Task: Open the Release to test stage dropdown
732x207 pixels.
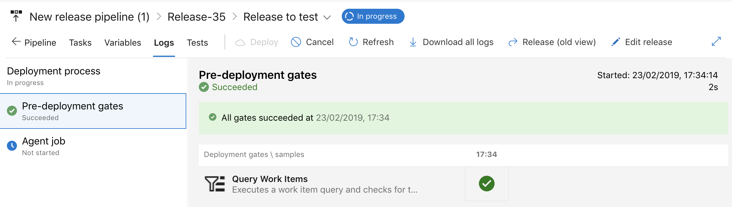Action: point(327,17)
